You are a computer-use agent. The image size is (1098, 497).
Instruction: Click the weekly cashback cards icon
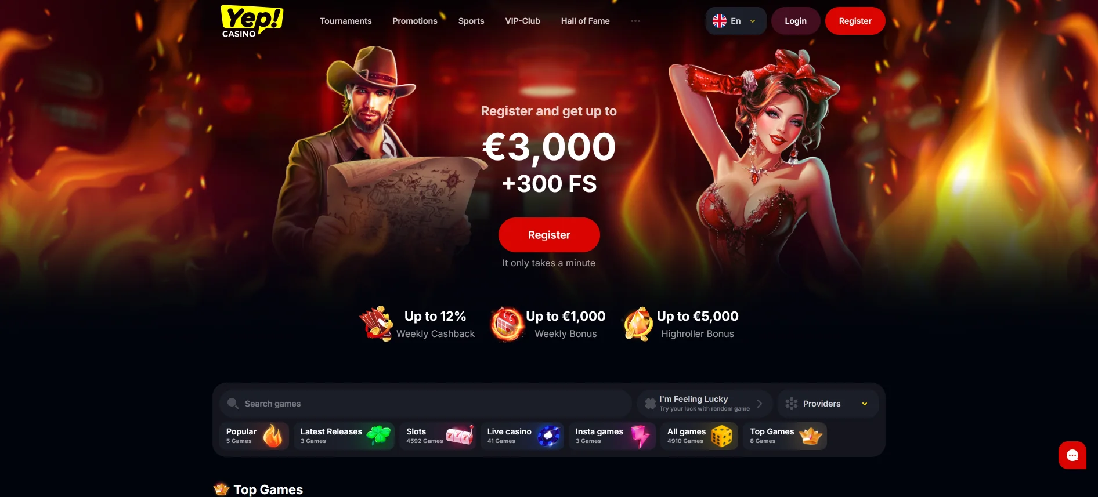[376, 324]
